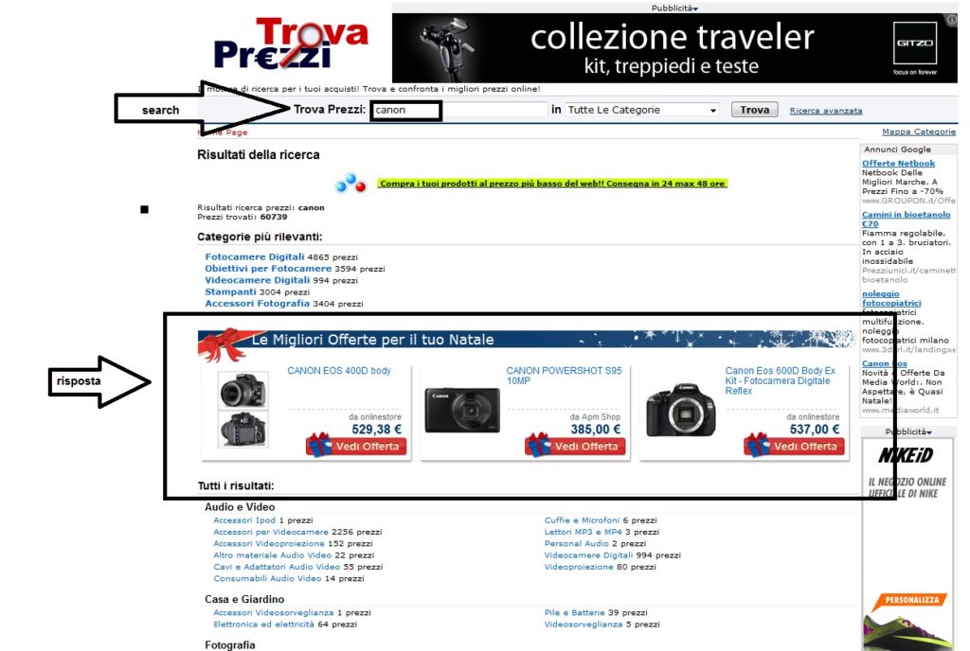970x651 pixels.
Task: Open Obiettivi per Fotocamere category
Action: pyautogui.click(x=268, y=269)
